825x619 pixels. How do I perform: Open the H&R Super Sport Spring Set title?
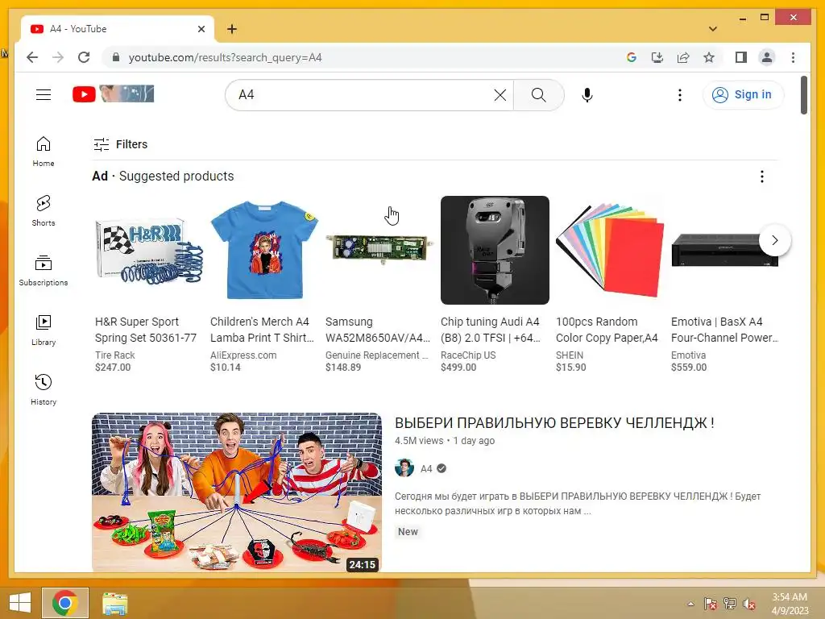tap(146, 330)
